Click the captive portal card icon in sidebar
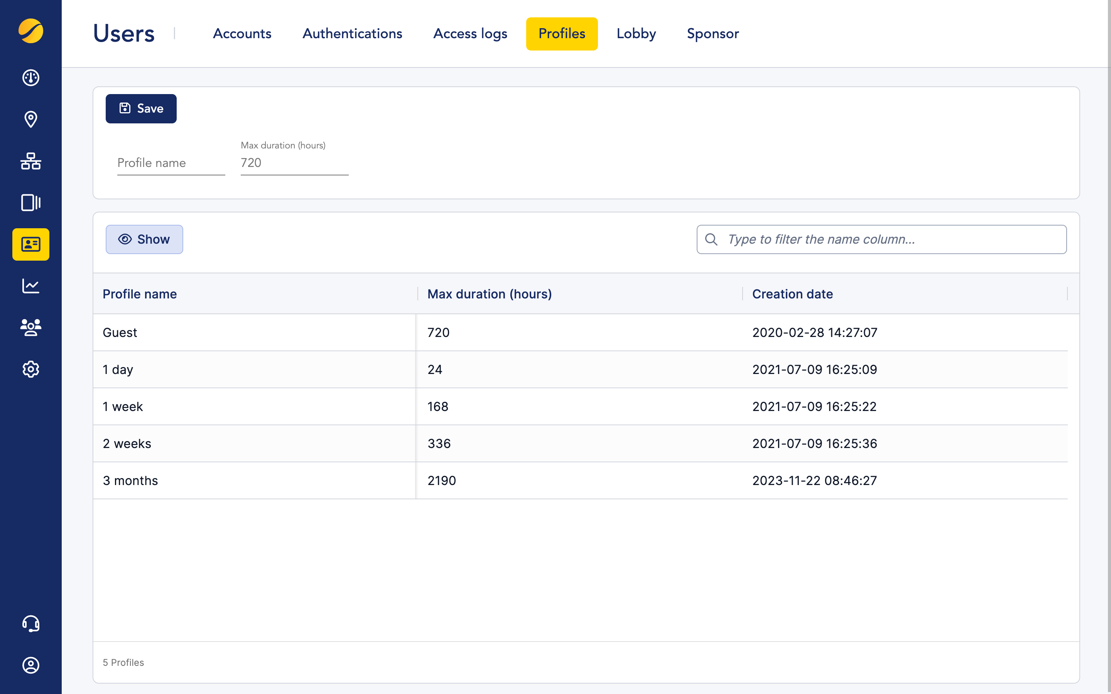The image size is (1111, 694). point(30,202)
